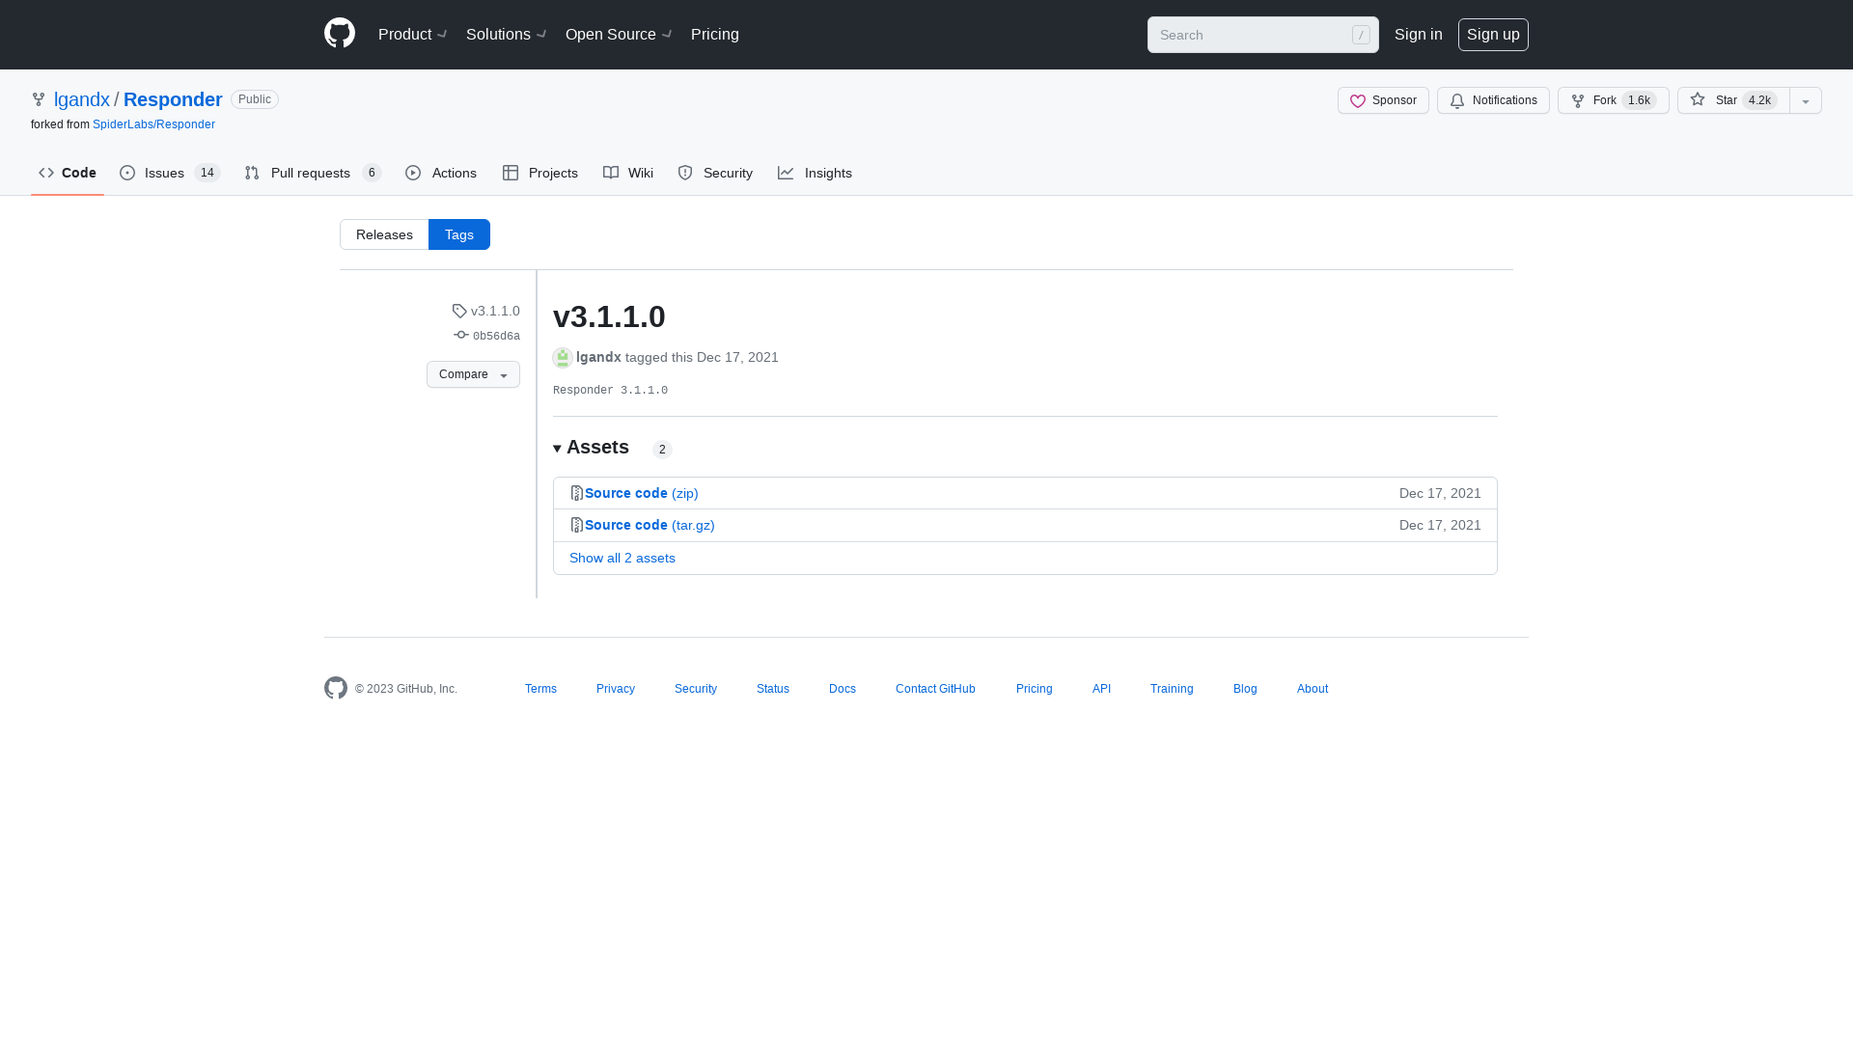
Task: Open the Compare dropdown
Action: (x=473, y=374)
